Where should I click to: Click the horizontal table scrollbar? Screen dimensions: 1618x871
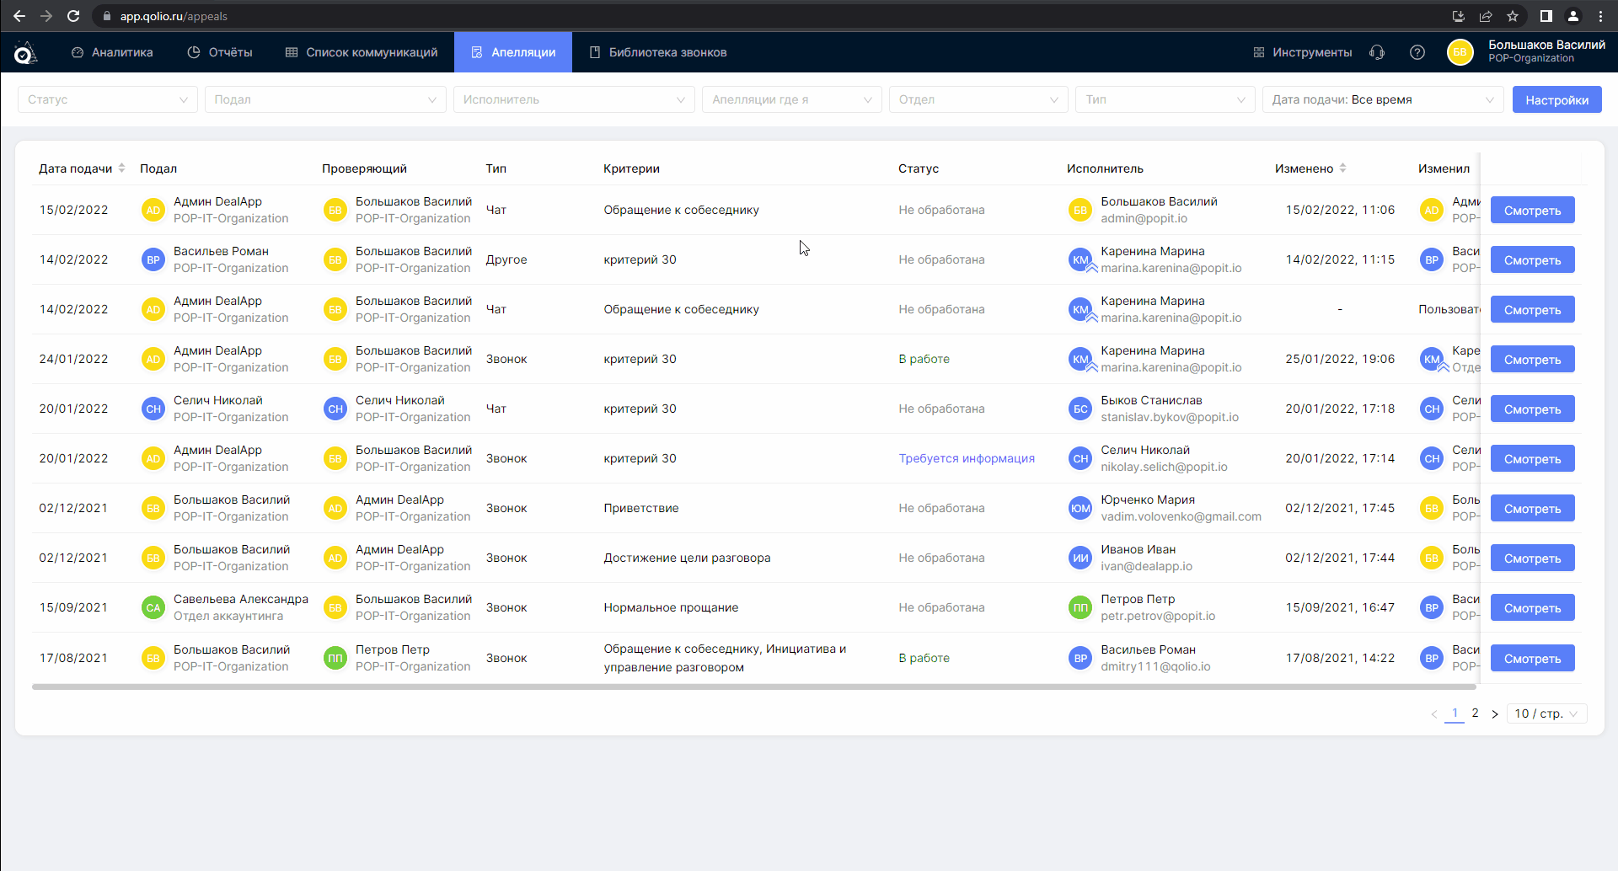point(753,687)
